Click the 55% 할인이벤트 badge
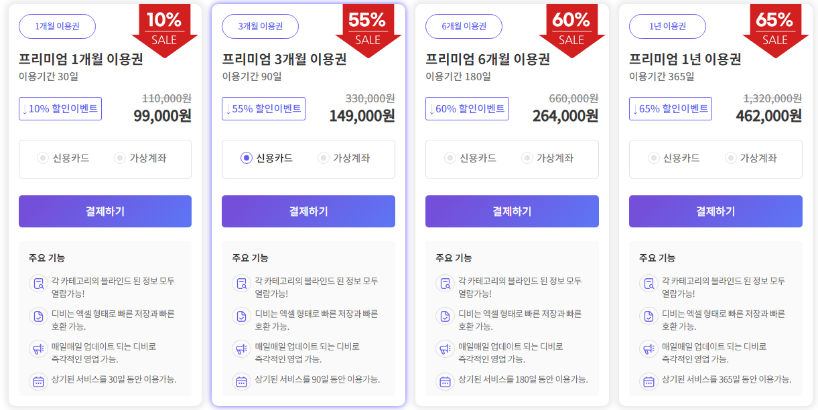The width and height of the screenshot is (818, 410). (x=263, y=108)
